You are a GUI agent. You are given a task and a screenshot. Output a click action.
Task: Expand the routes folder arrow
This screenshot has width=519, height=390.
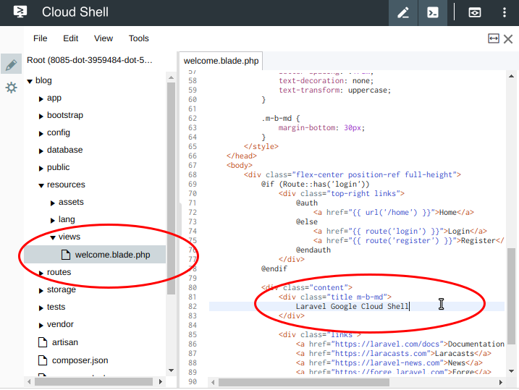[41, 274]
